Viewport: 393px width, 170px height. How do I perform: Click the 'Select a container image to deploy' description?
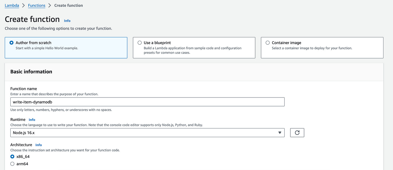(312, 48)
